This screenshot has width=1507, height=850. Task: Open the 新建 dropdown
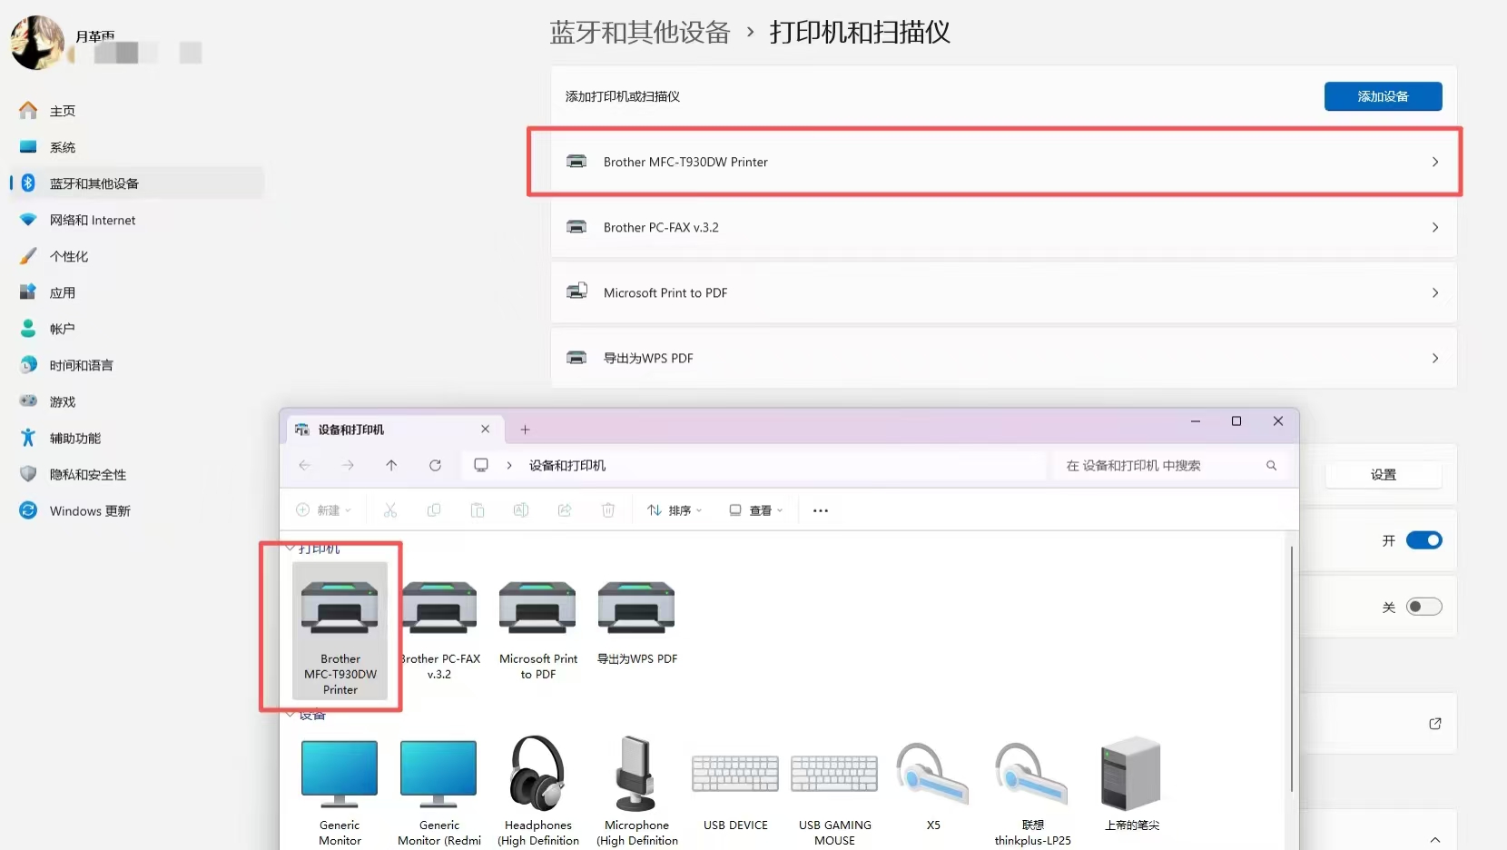[x=323, y=510]
